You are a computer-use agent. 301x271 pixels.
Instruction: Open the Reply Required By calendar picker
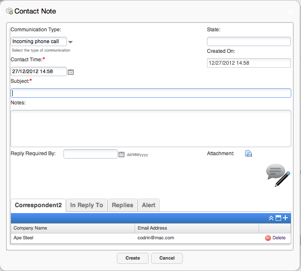[x=122, y=154]
